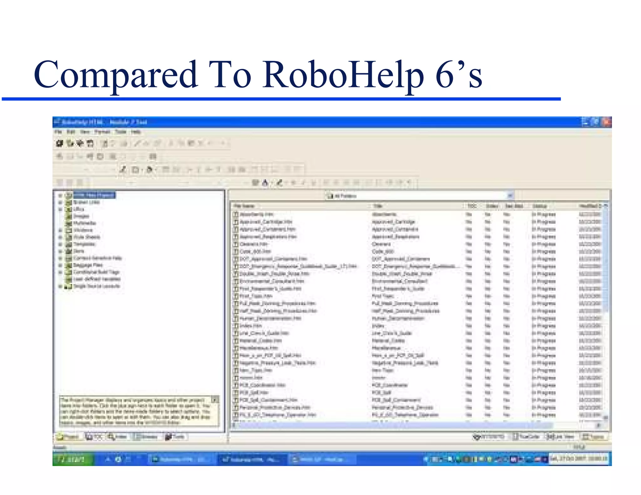
Task: Switch to the Project tab
Action: point(69,437)
